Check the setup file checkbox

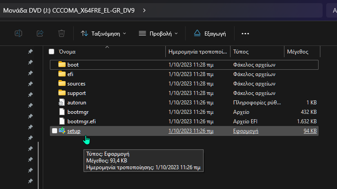[x=55, y=131]
